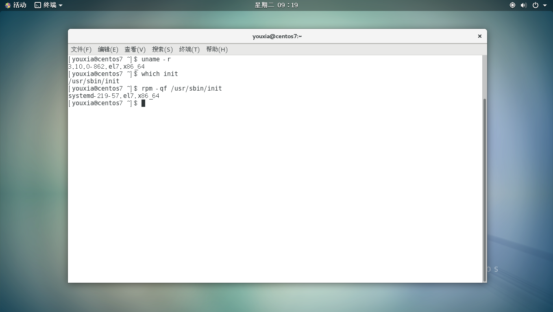Open the 查看(V) menu
553x312 pixels.
click(135, 50)
